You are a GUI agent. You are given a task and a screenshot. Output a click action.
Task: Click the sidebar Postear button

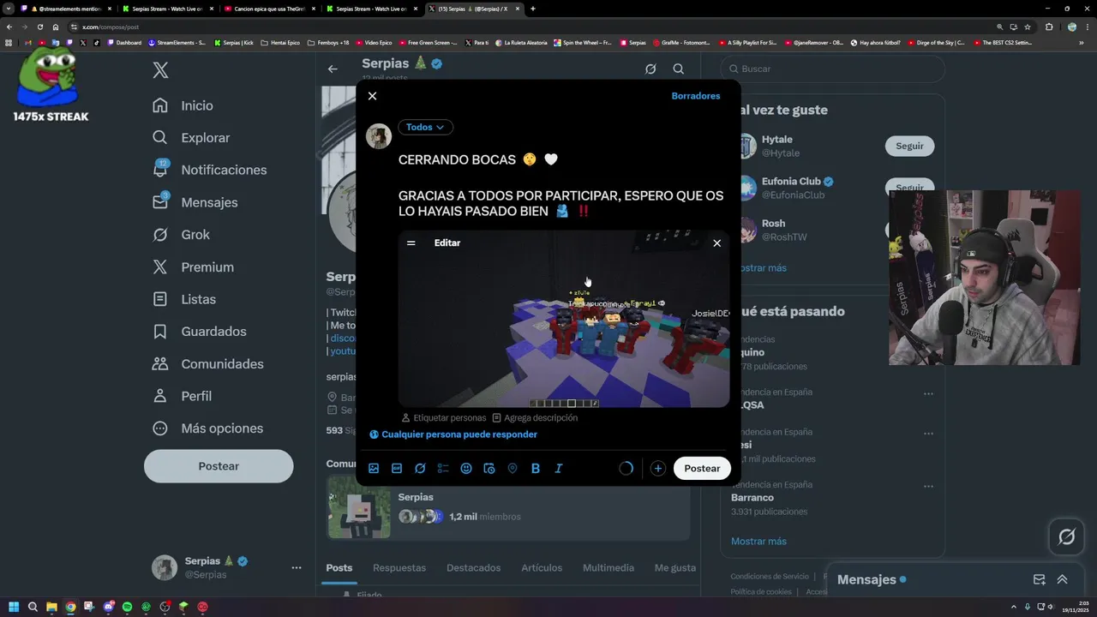point(219,466)
